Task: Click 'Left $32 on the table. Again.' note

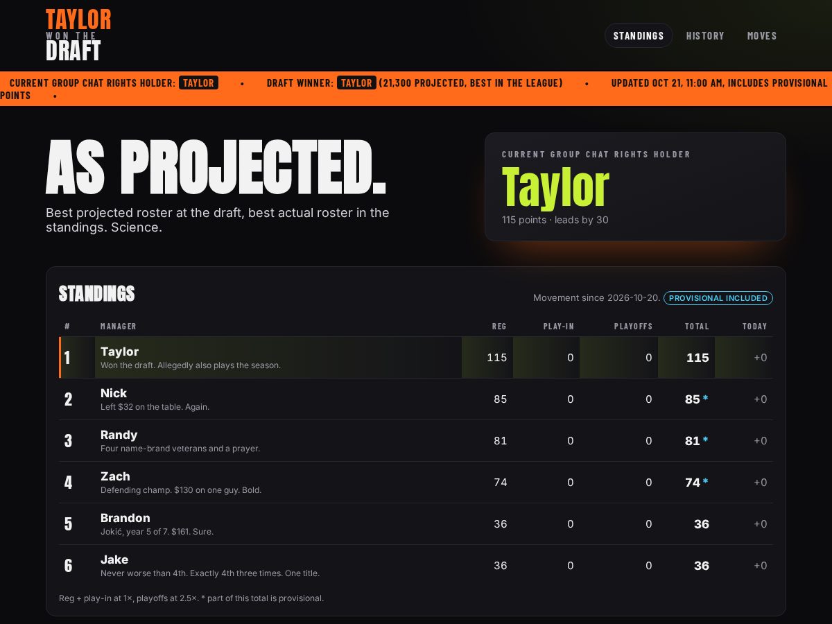Action: (155, 407)
